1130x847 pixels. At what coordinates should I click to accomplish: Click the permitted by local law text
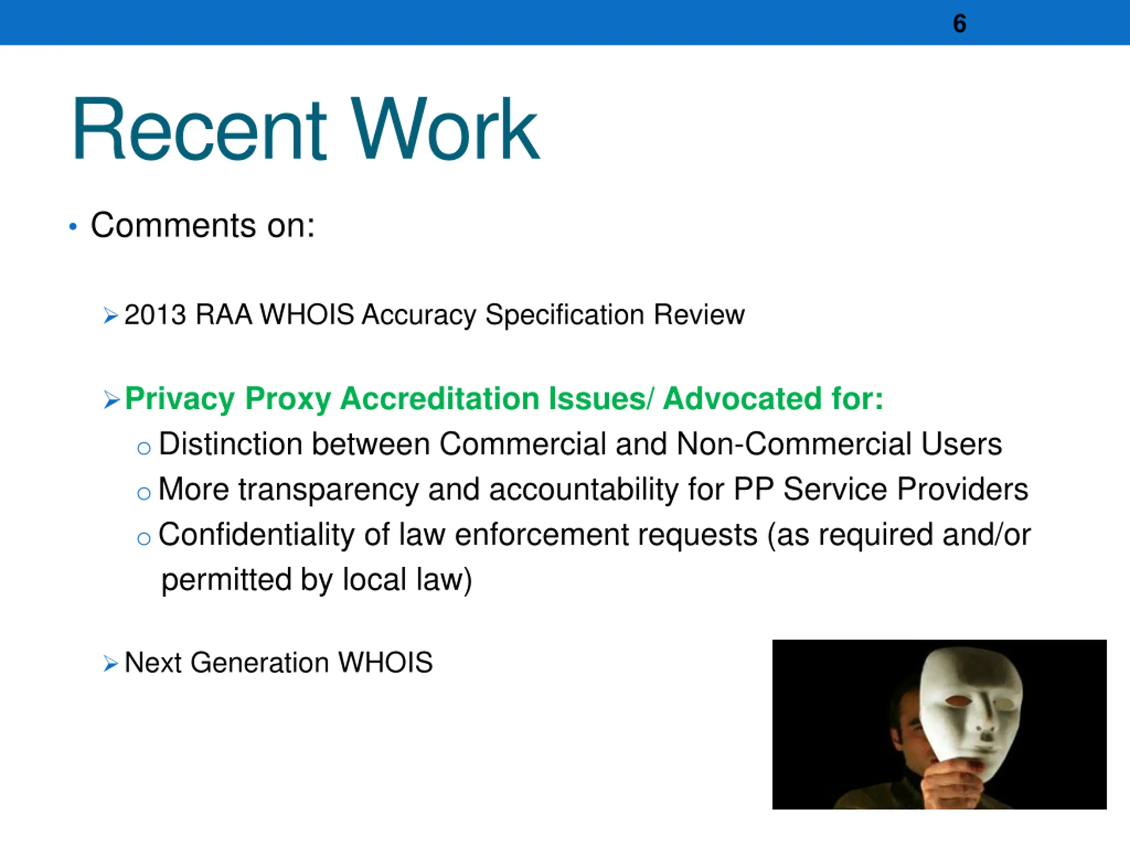(x=317, y=580)
